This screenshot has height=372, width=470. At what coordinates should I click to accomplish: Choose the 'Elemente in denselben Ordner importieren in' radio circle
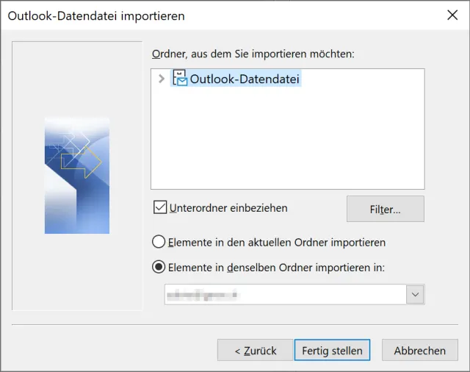pyautogui.click(x=159, y=268)
